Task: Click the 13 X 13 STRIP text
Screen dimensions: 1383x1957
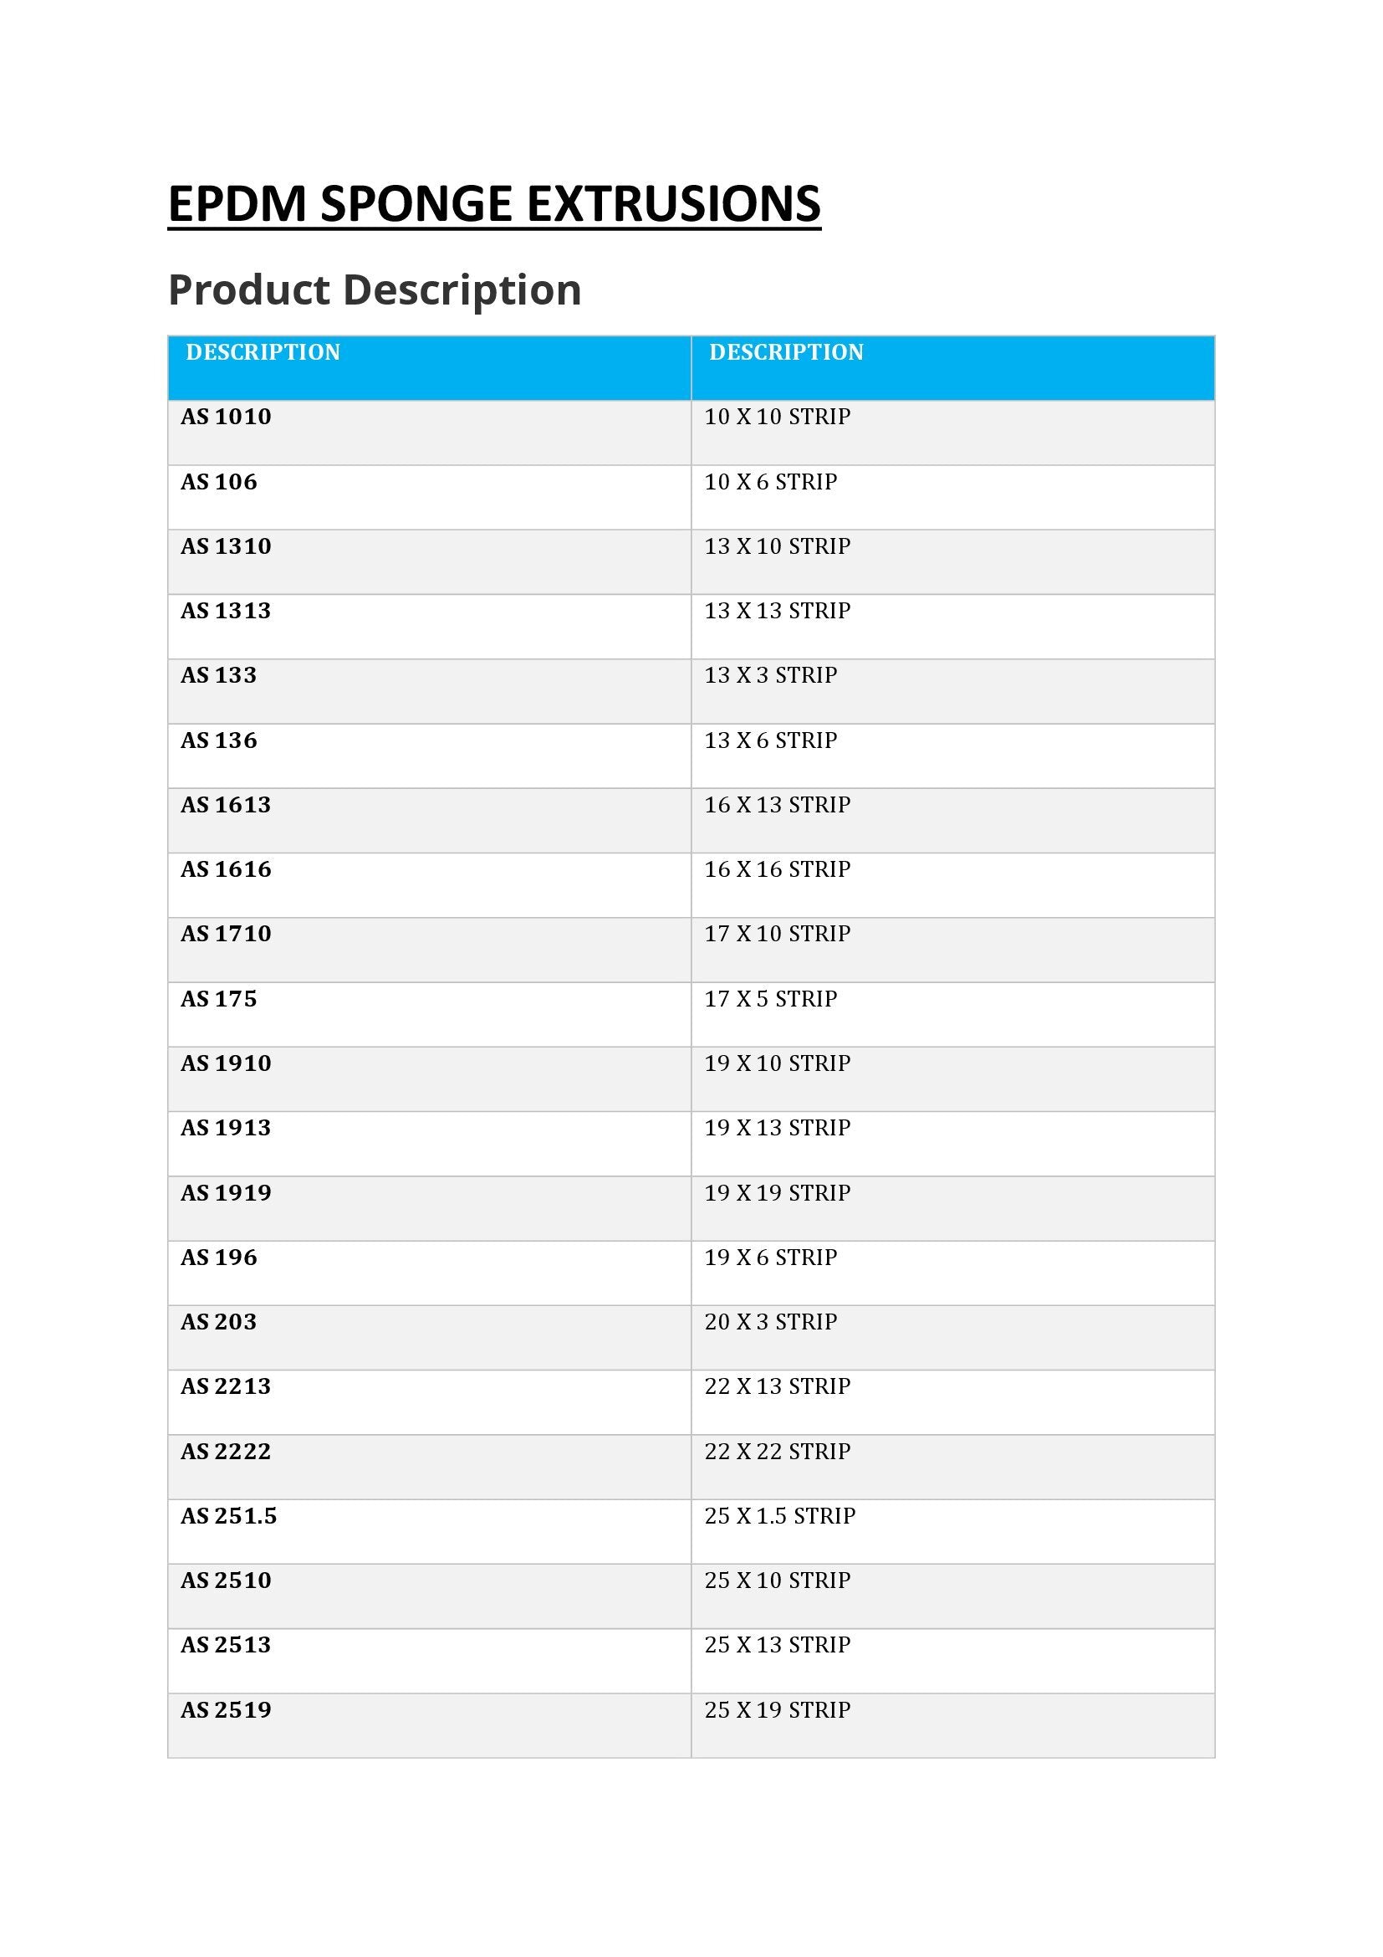Action: click(777, 611)
